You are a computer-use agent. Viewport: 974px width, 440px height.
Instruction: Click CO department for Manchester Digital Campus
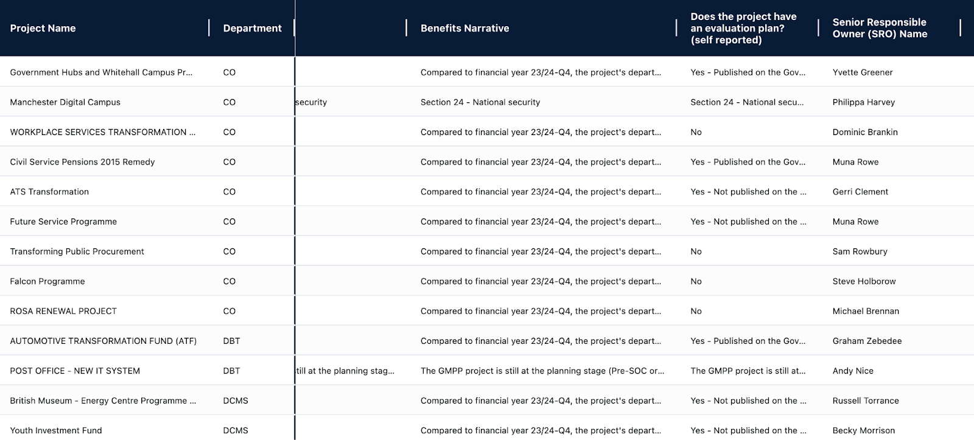point(229,102)
